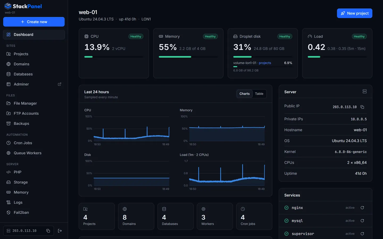Restart the nginx service
This screenshot has width=383, height=239.
tap(362, 208)
